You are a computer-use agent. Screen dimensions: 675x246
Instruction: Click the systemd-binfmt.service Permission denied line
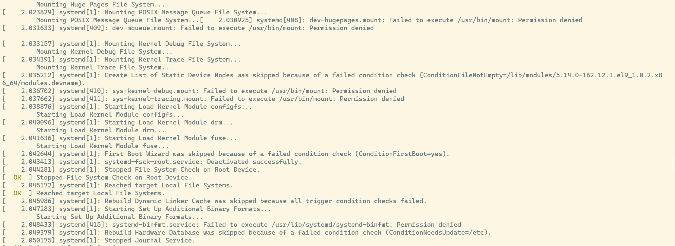pos(232,225)
